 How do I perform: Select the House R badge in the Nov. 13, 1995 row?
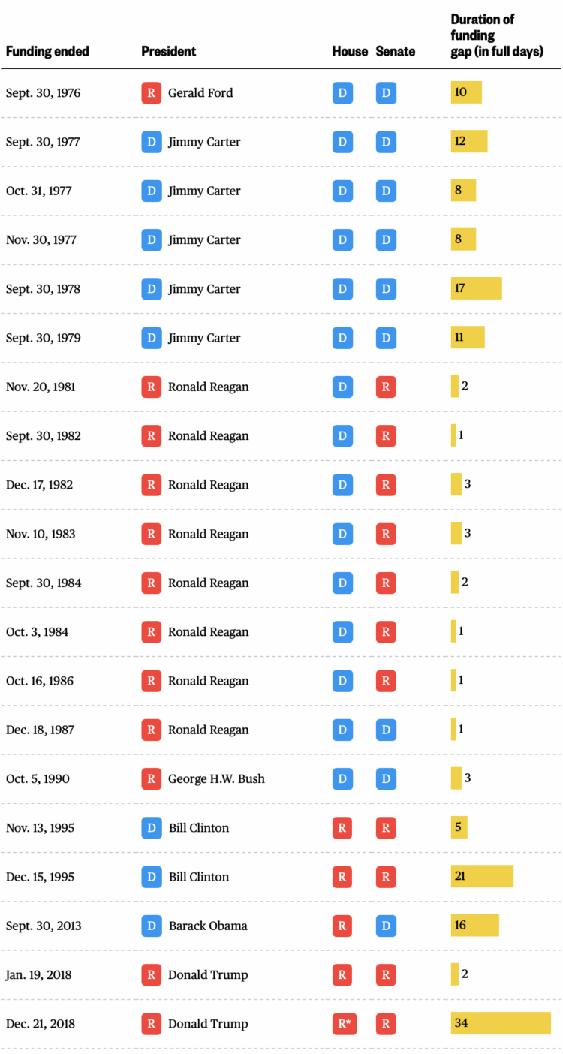(x=342, y=828)
